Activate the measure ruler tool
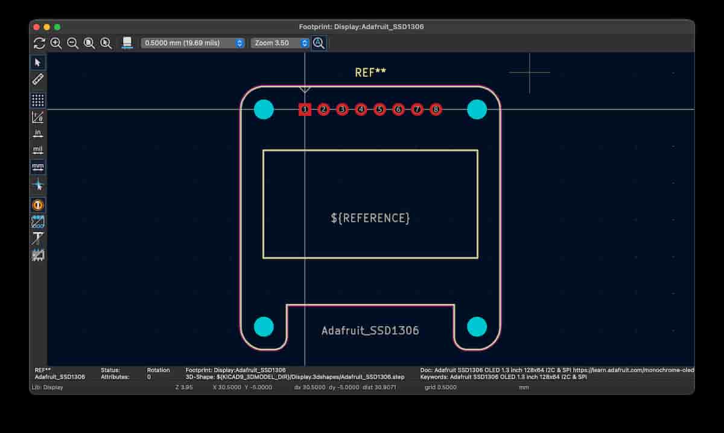This screenshot has width=724, height=433. tap(37, 79)
